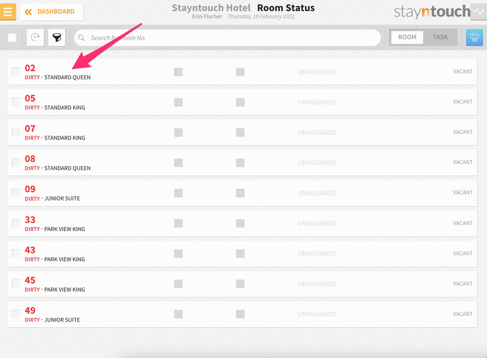Open room number 49

[x=30, y=310]
